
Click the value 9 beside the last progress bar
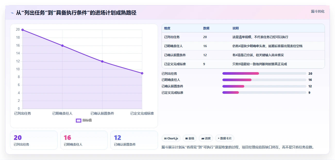click(x=309, y=92)
